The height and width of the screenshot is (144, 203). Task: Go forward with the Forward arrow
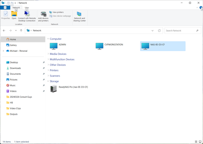10,31
